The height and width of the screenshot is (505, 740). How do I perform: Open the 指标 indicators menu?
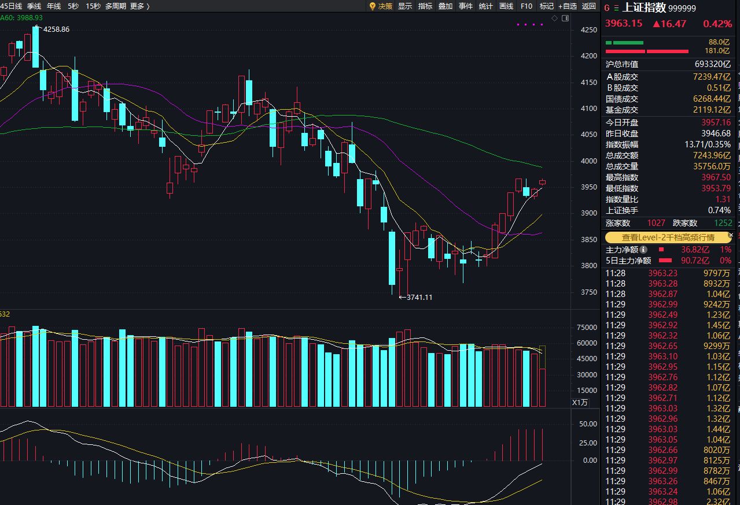[x=425, y=6]
